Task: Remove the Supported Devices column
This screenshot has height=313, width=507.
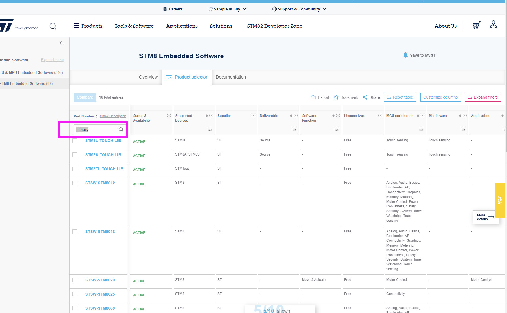Action: pos(211,116)
